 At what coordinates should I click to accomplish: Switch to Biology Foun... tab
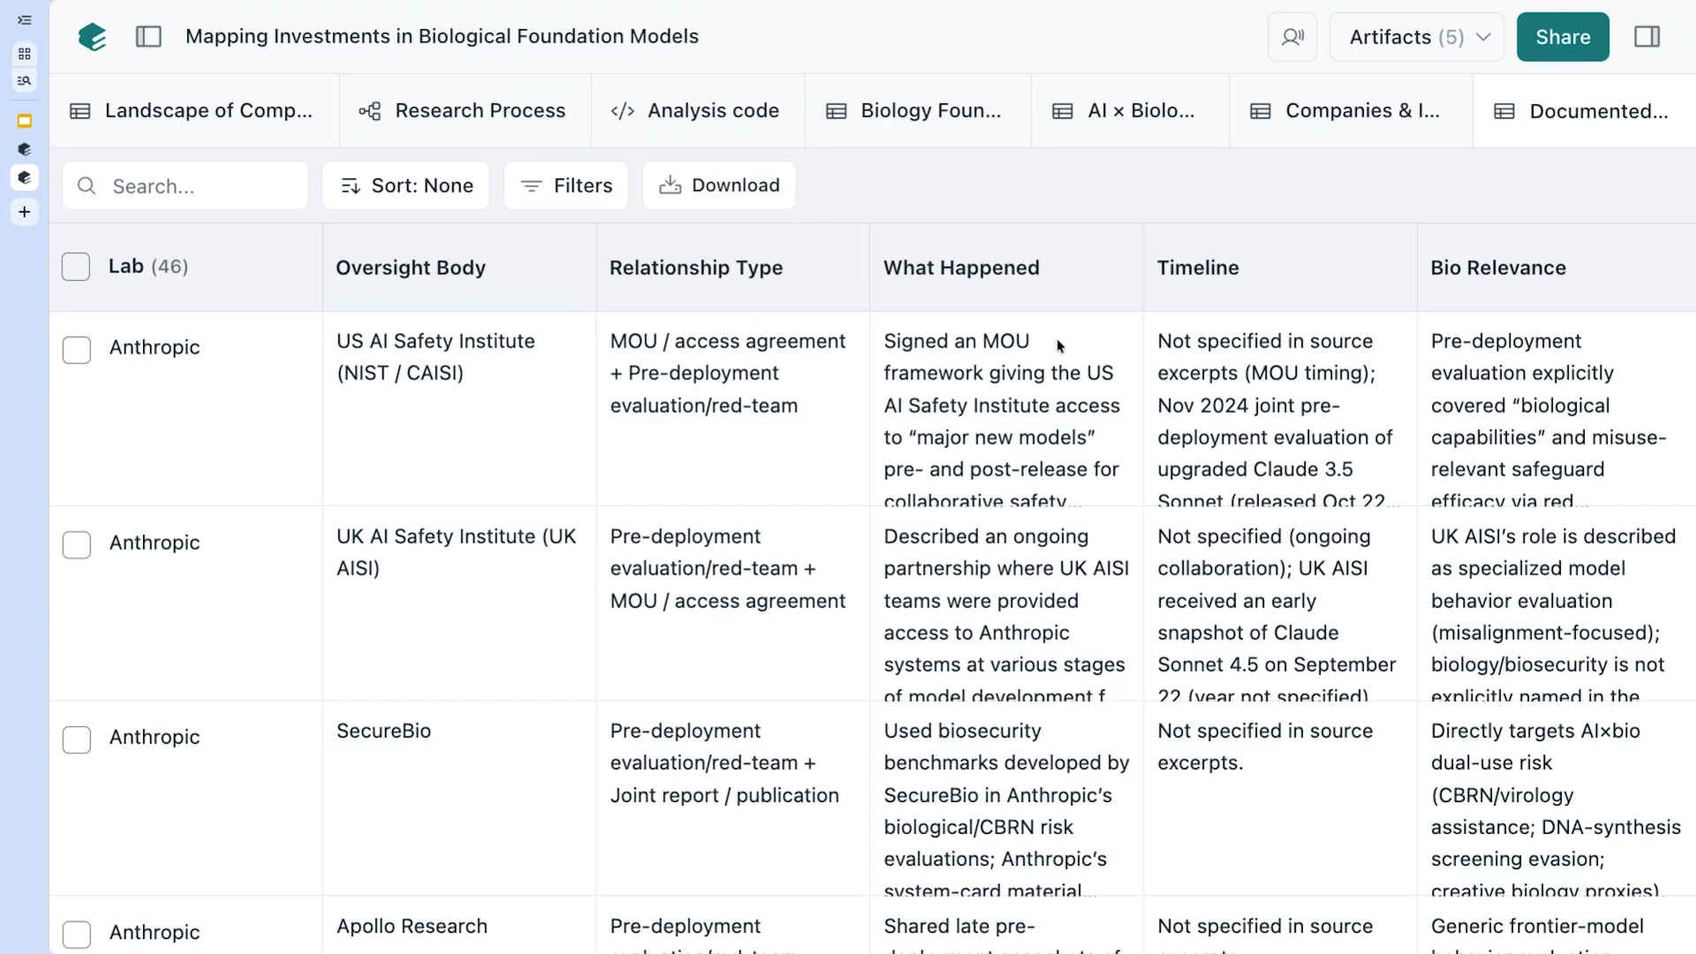point(918,111)
